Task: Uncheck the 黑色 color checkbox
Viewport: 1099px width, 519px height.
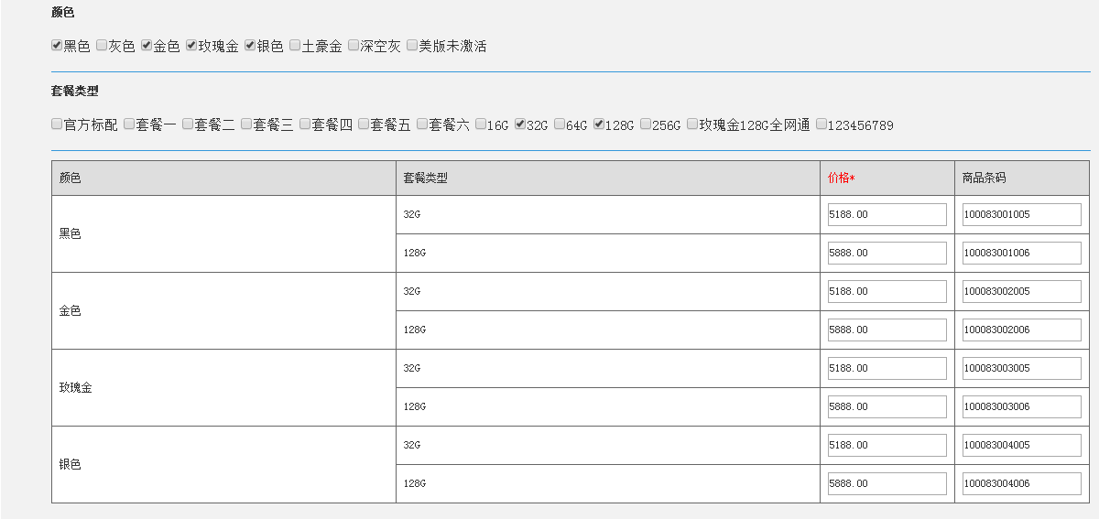Action: (57, 45)
